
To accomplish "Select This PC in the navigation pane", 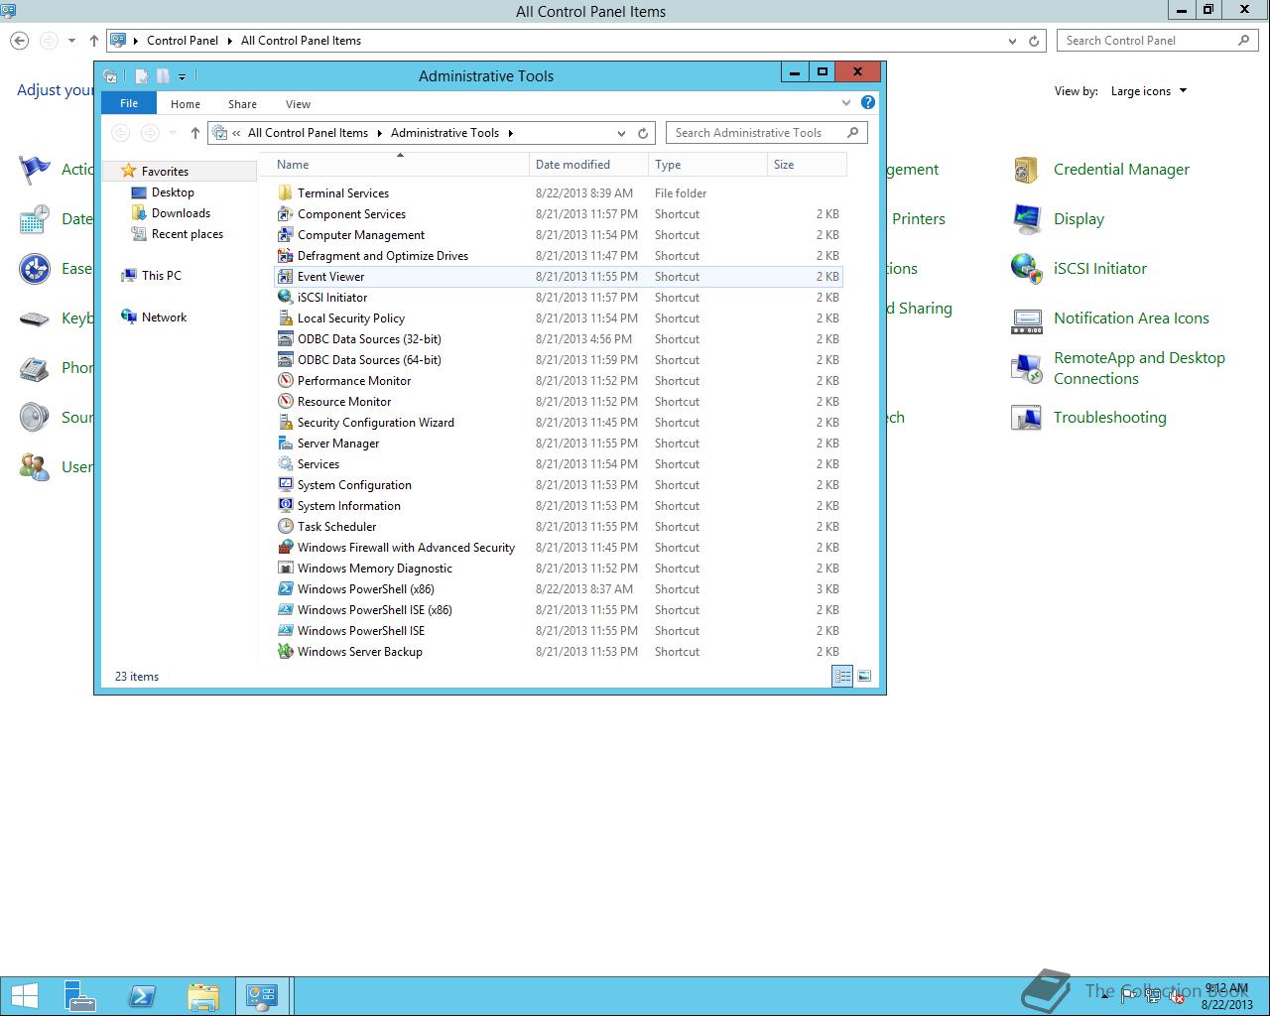I will tap(161, 276).
